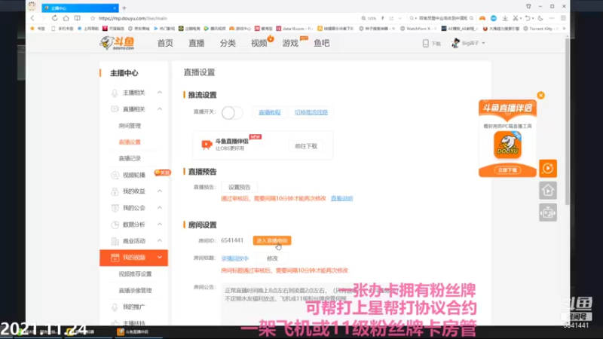Open the browser downloads arrow icon
The height and width of the screenshot is (339, 603).
click(x=505, y=18)
